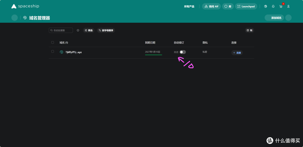Open 按字母顺序 sort options
This screenshot has height=147, width=303.
[x=106, y=30]
